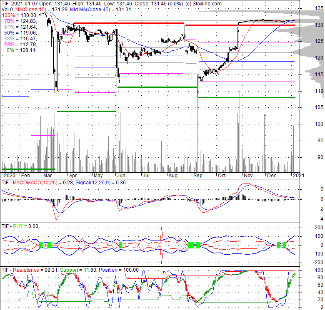
Task: Click the green 108 support line
Action: pos(247,97)
